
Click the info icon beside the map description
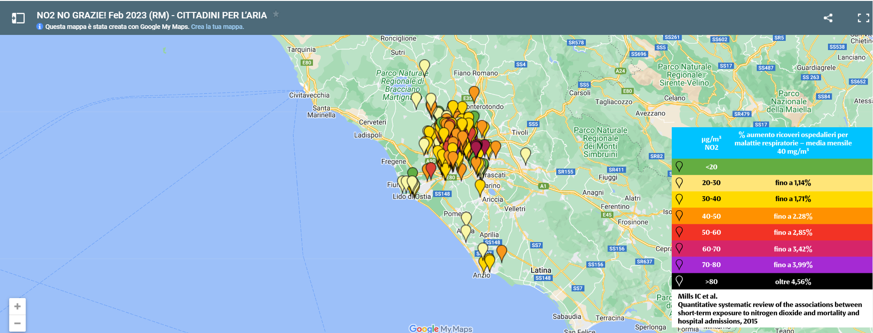[x=40, y=27]
